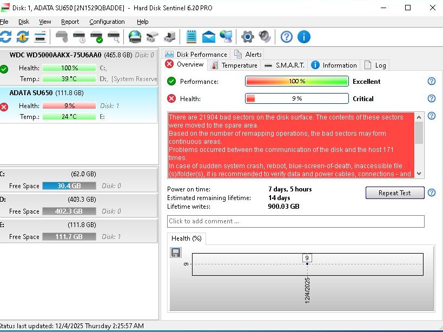Open the Disk Performance tab
Viewport: 443px width, 332px height.
tap(196, 54)
